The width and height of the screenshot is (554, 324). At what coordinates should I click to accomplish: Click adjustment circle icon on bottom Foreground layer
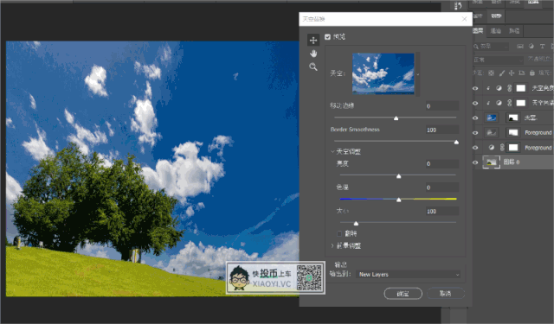point(491,148)
